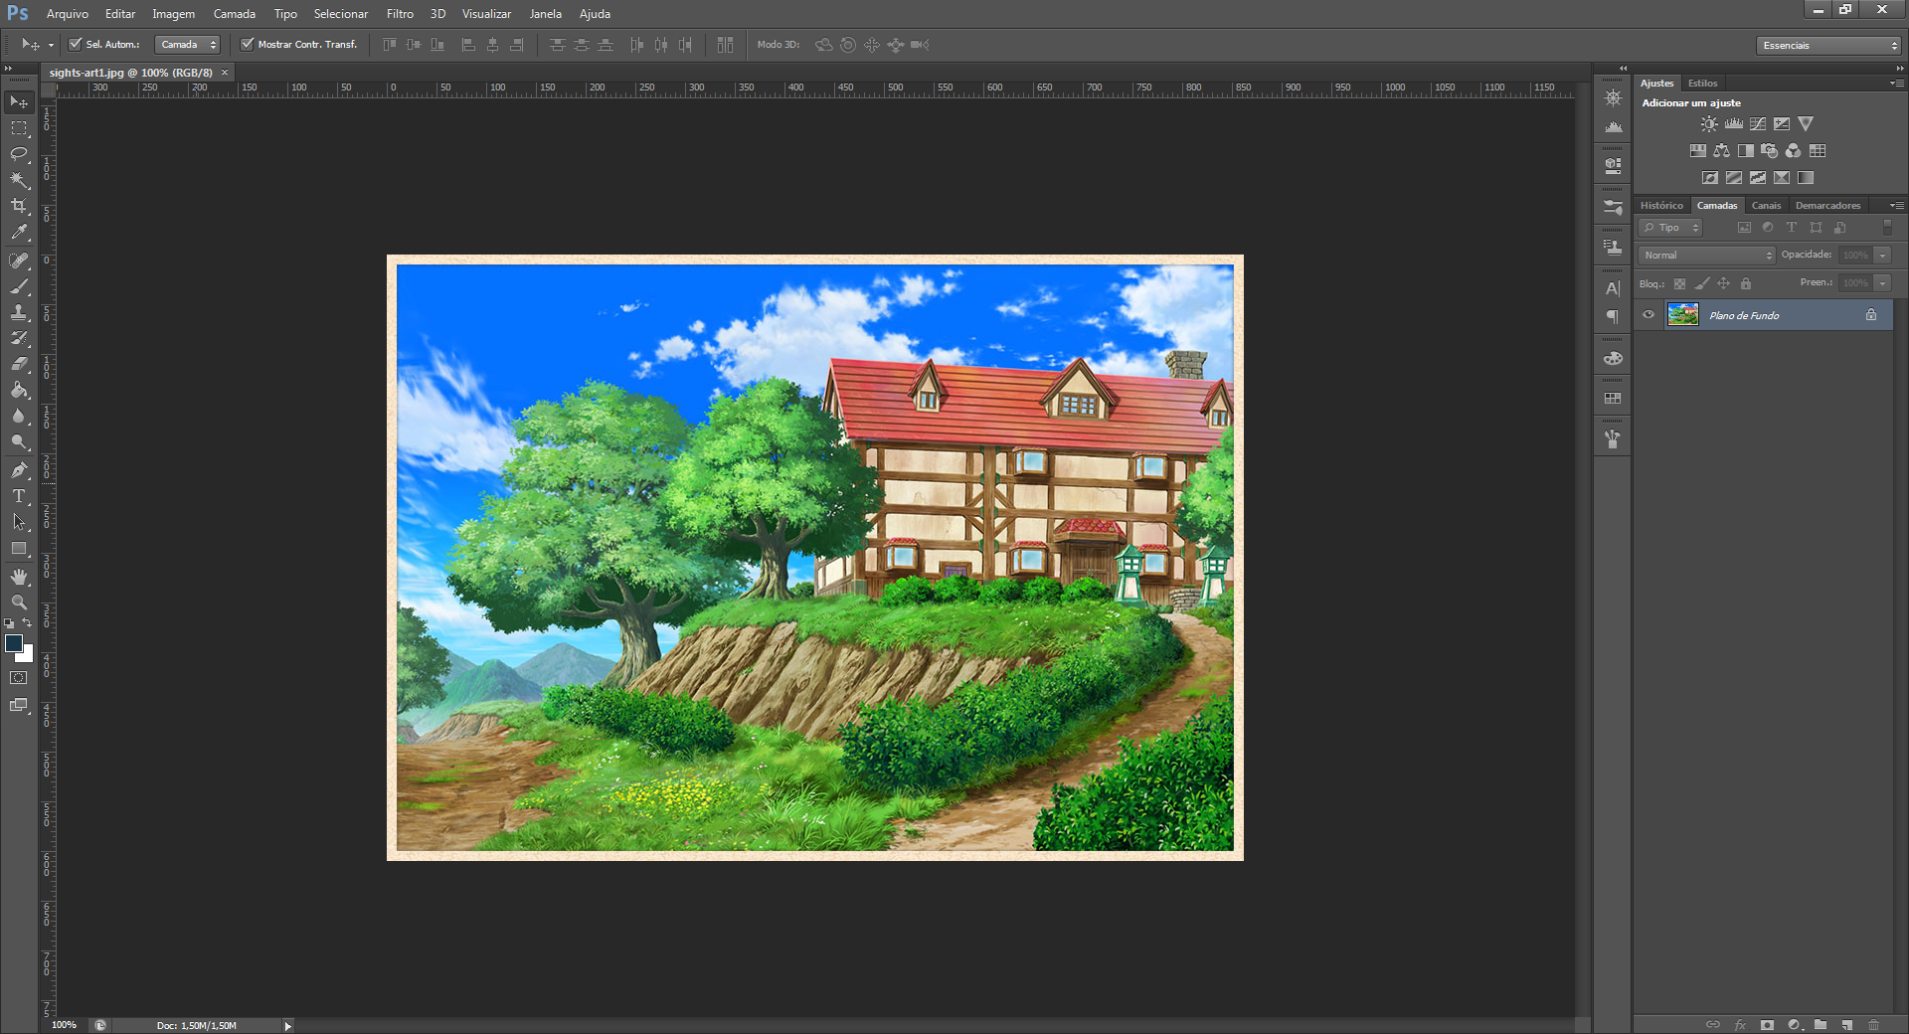
Task: Open the Camada auto-select dropdown
Action: pos(187,45)
